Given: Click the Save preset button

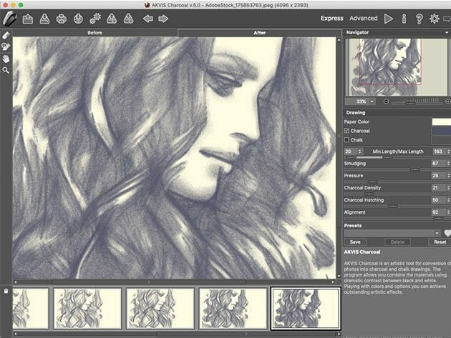Looking at the screenshot, I should (x=355, y=242).
